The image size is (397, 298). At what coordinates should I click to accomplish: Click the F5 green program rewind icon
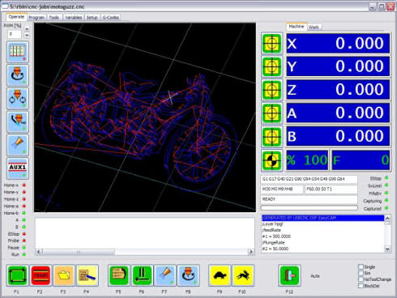coord(119,275)
